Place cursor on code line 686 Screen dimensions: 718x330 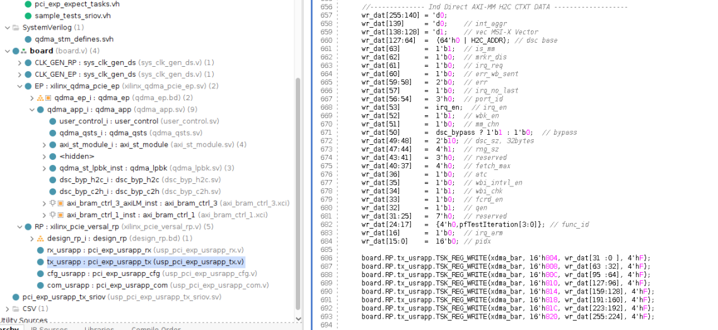pyautogui.click(x=504, y=258)
